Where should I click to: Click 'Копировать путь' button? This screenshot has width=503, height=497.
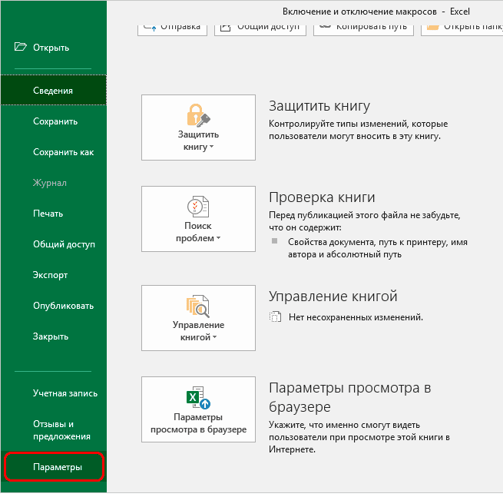click(x=363, y=29)
